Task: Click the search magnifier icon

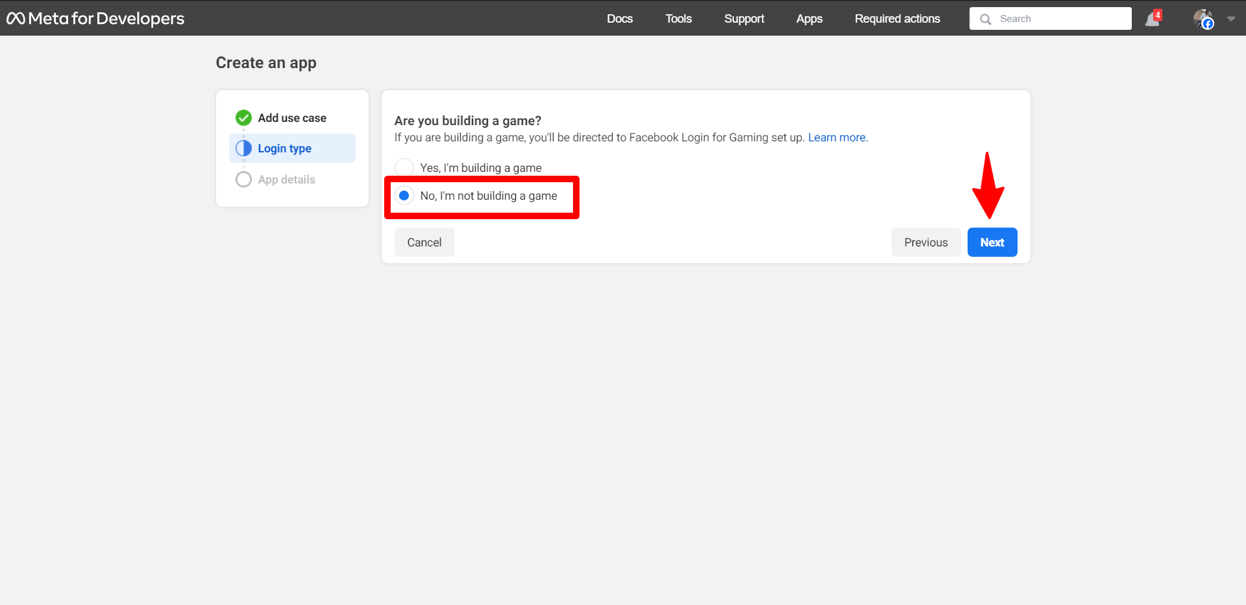Action: pyautogui.click(x=986, y=19)
